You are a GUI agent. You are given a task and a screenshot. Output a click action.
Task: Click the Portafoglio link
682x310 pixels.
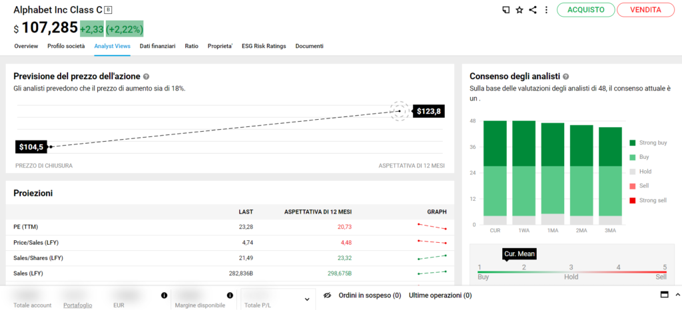(x=78, y=305)
